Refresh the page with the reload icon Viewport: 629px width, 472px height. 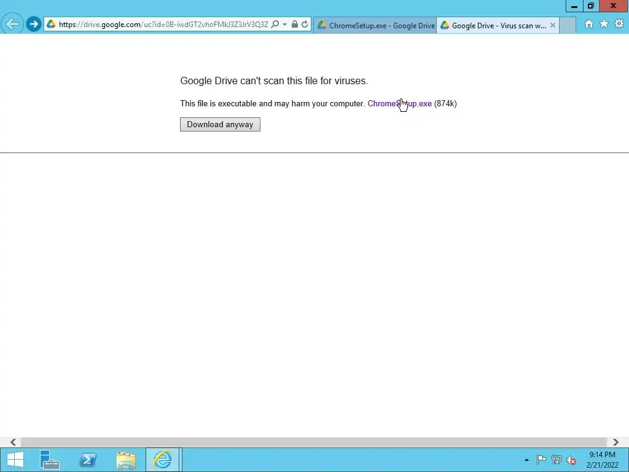click(305, 25)
